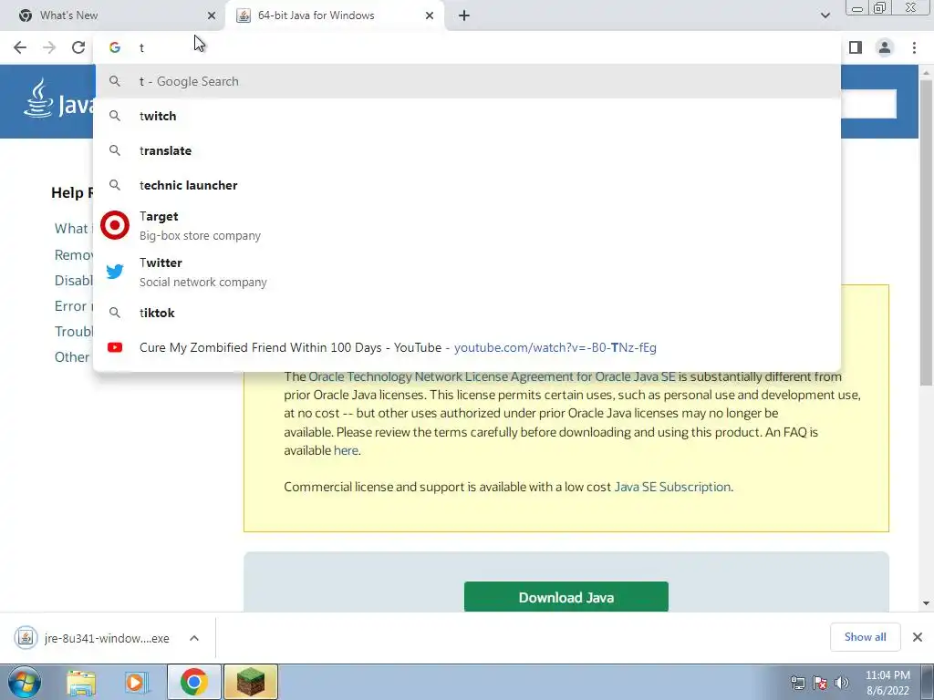Click the forward navigation arrow

point(49,47)
